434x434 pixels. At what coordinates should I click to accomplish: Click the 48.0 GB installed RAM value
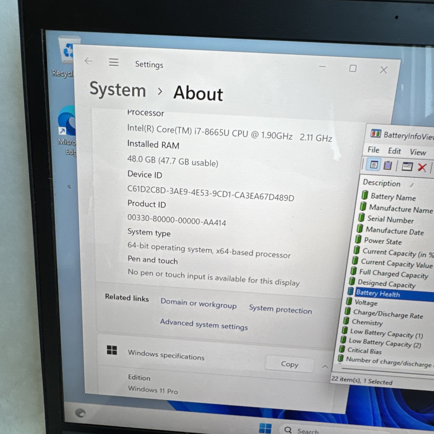click(x=173, y=161)
